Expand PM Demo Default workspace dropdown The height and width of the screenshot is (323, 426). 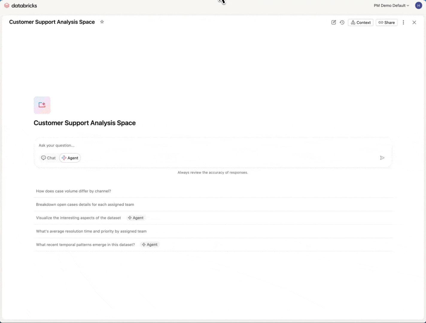391,5
